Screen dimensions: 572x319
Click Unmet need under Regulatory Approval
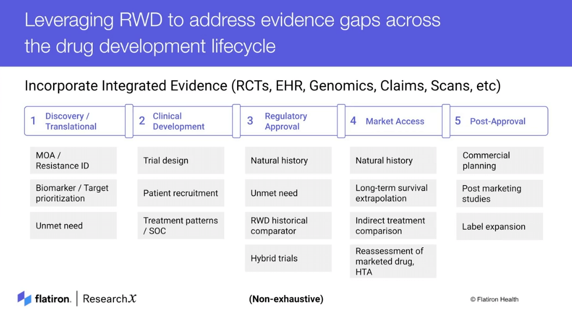(288, 193)
